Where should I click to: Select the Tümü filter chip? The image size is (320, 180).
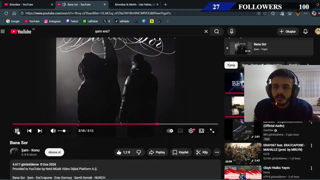click(x=231, y=65)
